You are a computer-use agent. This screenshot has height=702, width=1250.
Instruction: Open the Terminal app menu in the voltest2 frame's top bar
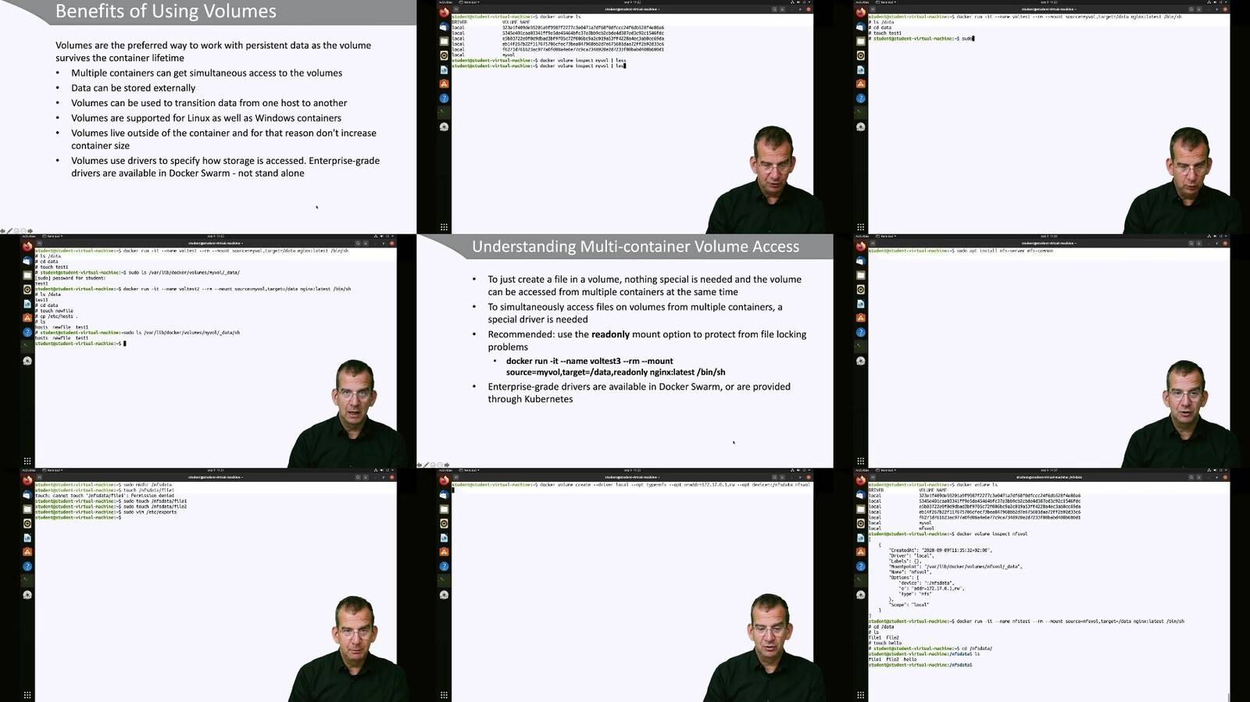(x=53, y=236)
